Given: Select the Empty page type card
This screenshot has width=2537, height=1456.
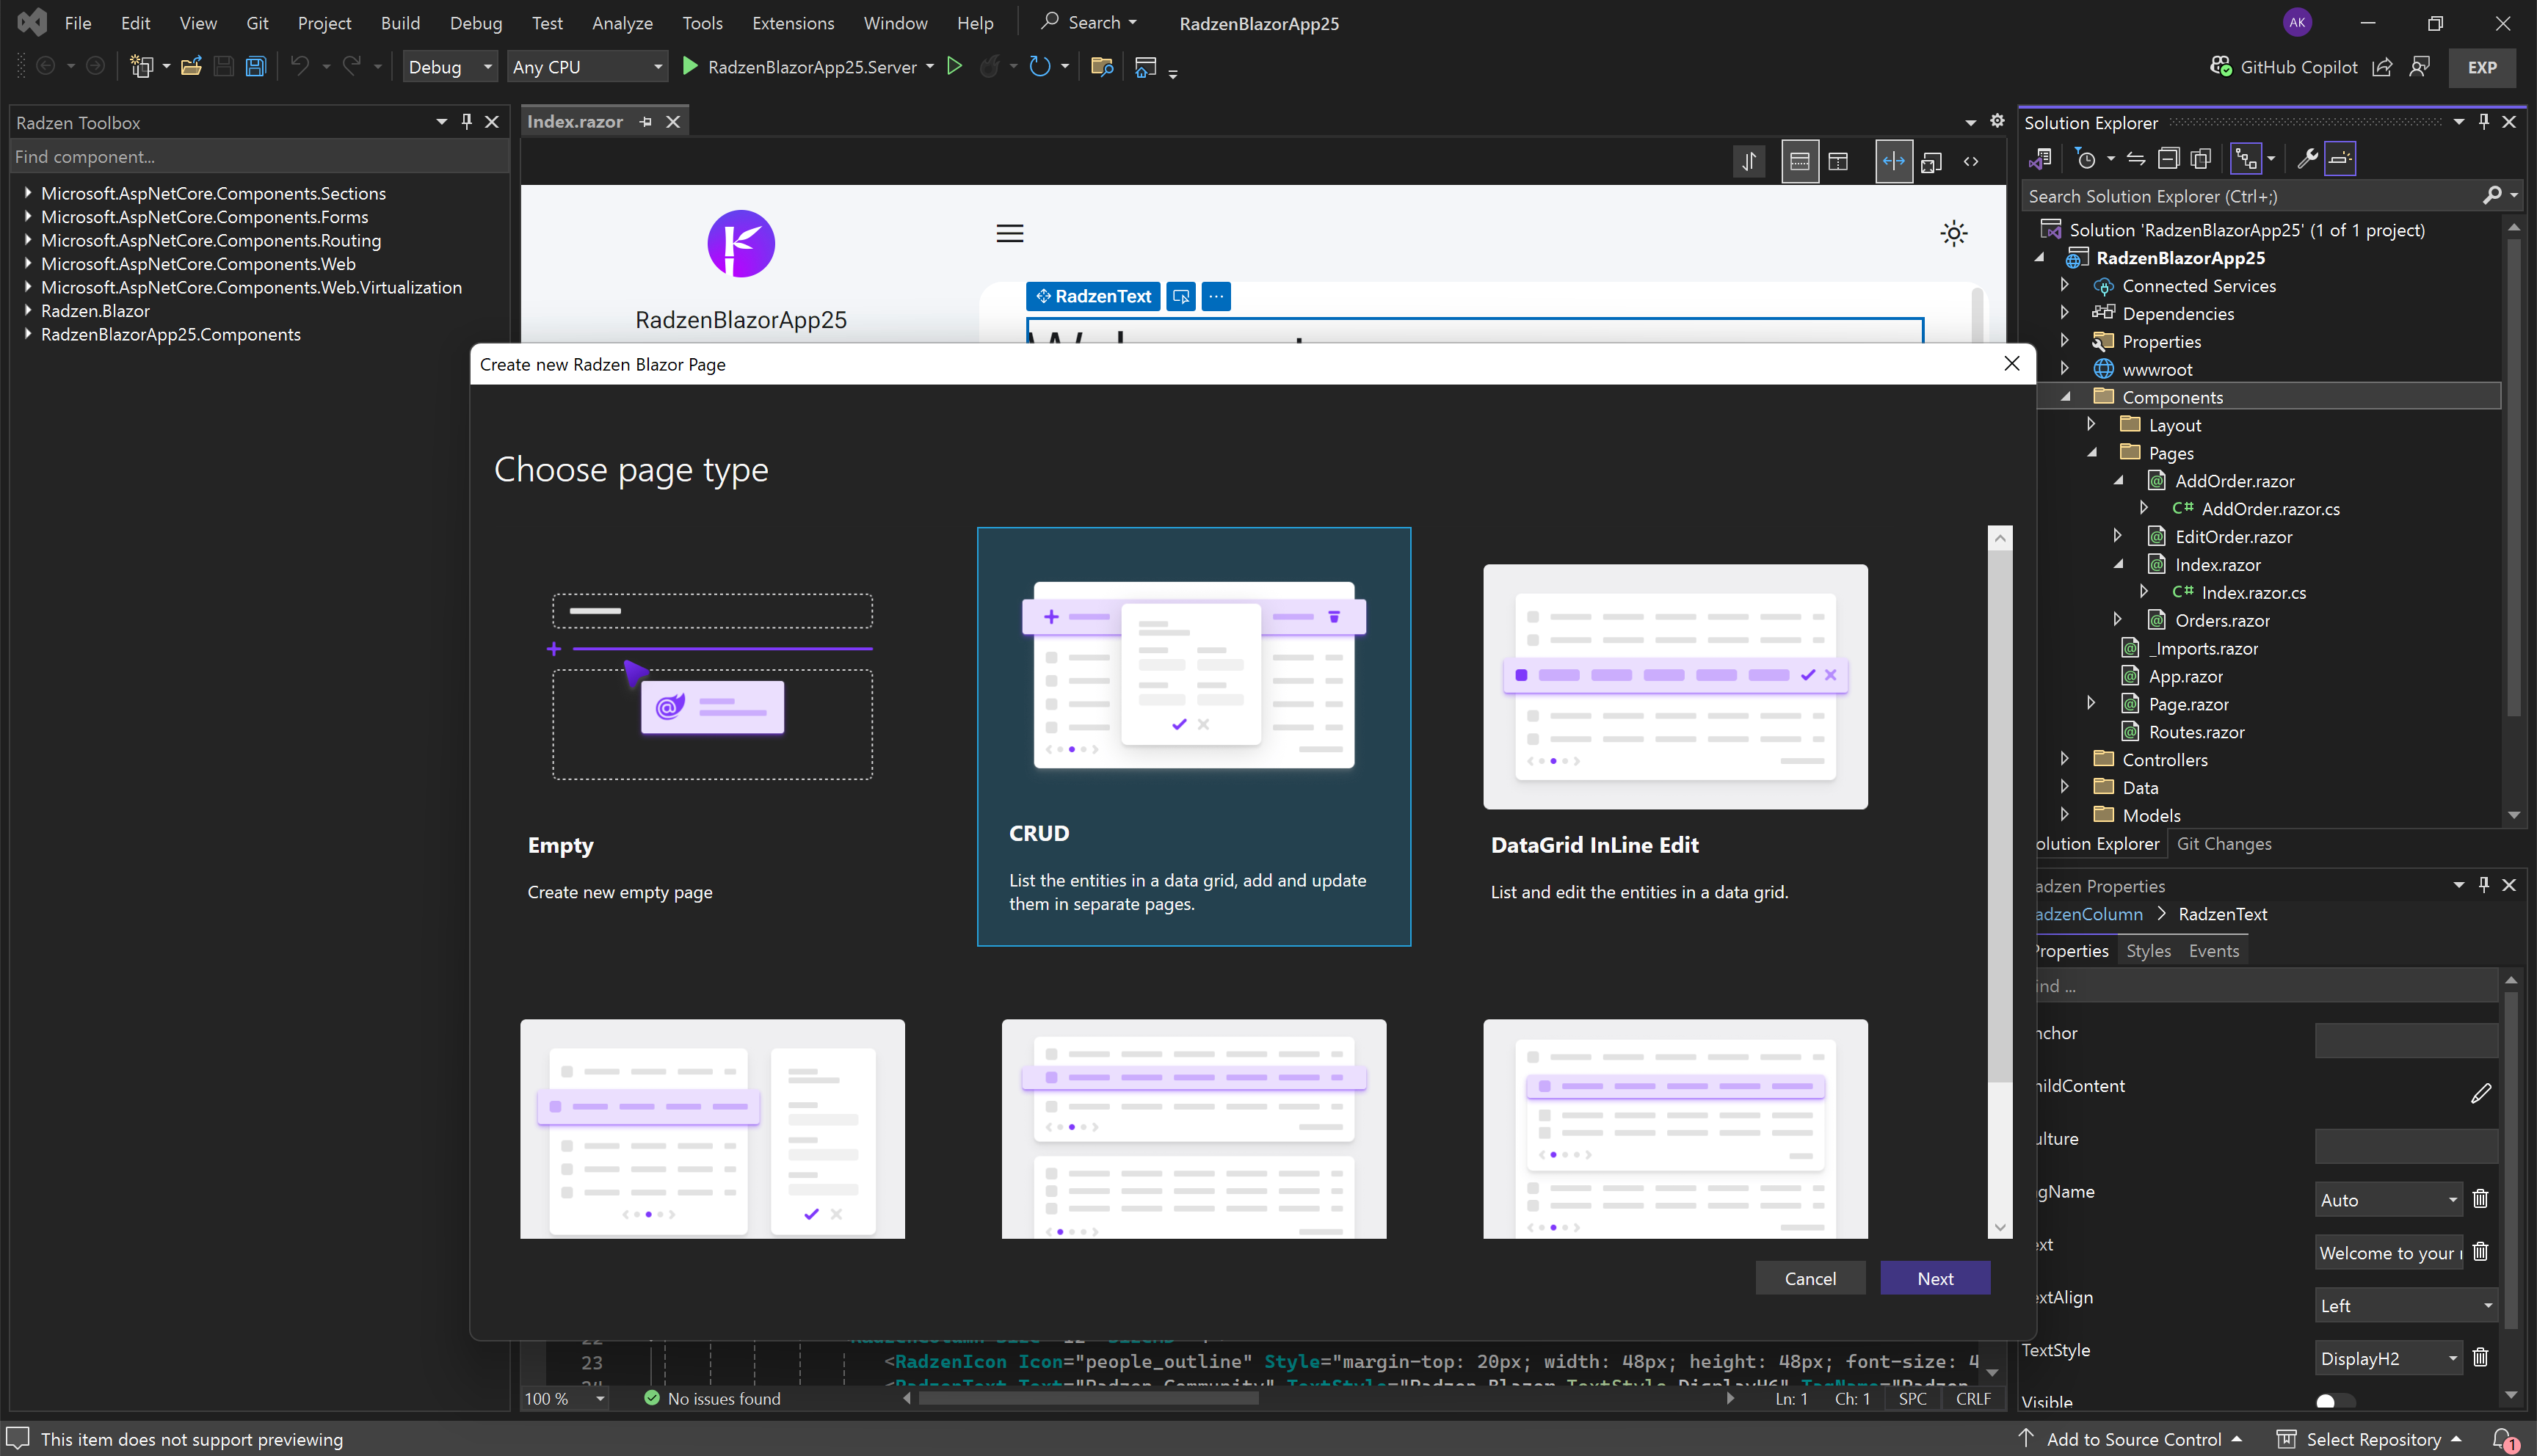Looking at the screenshot, I should tap(712, 736).
